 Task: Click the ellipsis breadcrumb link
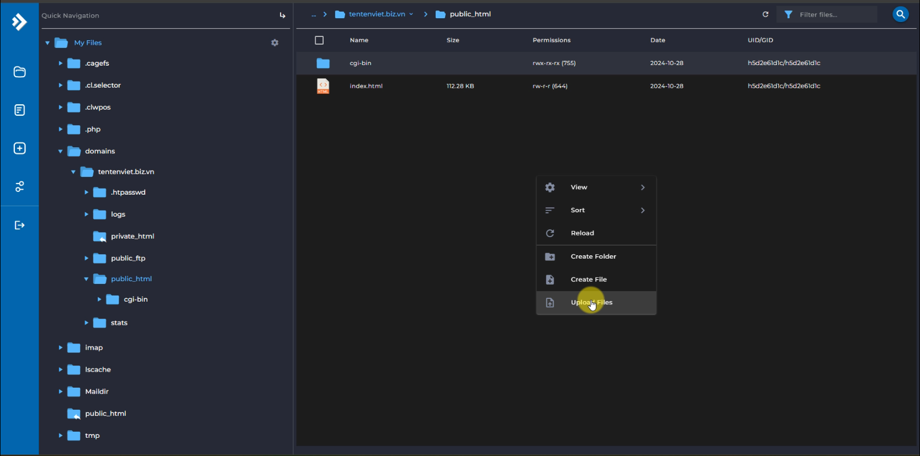click(x=314, y=15)
